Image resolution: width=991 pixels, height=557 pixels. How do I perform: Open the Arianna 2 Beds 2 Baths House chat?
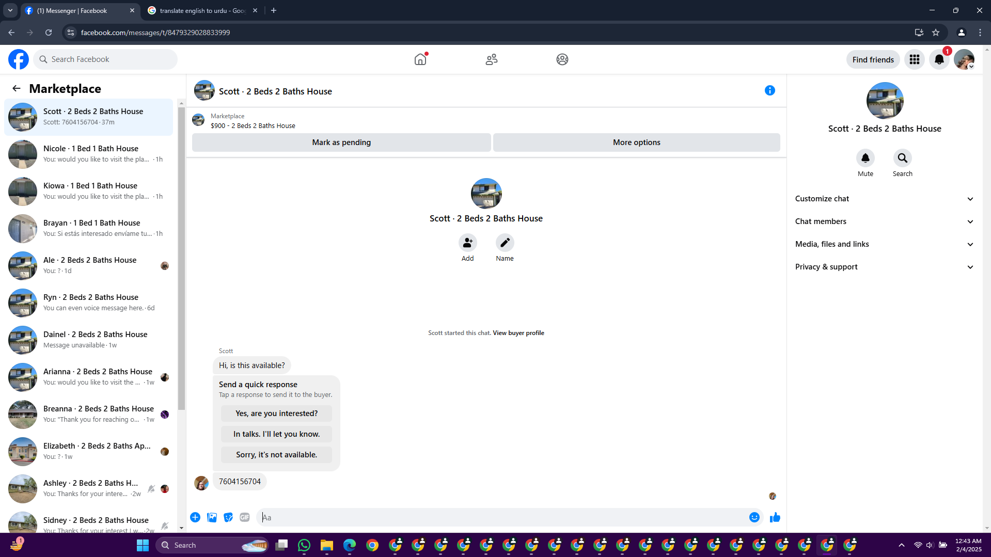point(89,377)
